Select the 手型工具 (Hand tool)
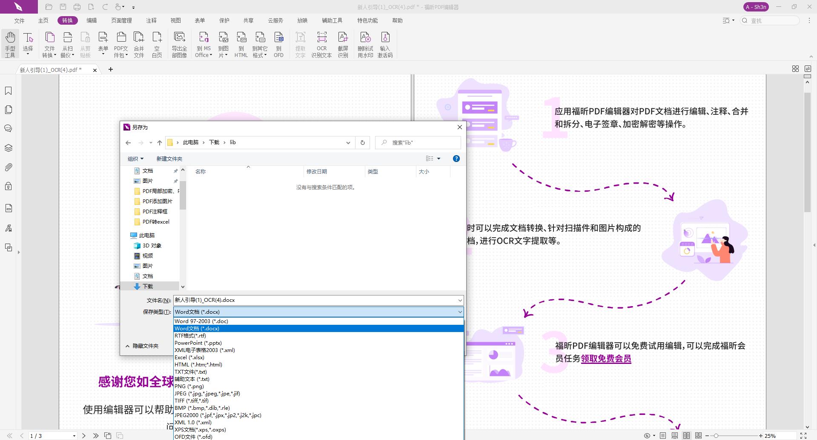This screenshot has height=440, width=817. coord(10,44)
